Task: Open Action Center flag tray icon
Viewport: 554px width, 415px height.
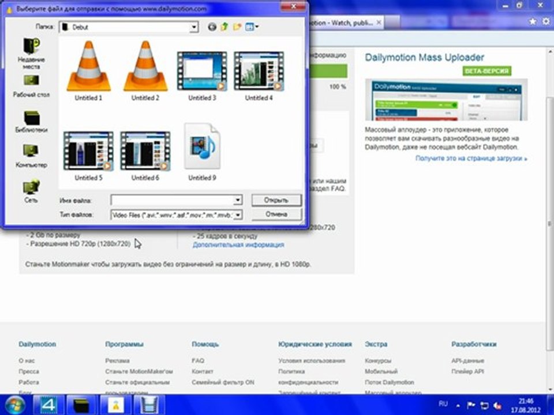Action: point(471,405)
